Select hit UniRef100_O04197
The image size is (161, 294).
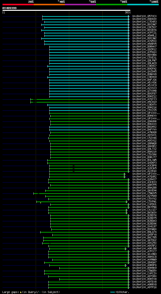tap(144, 226)
